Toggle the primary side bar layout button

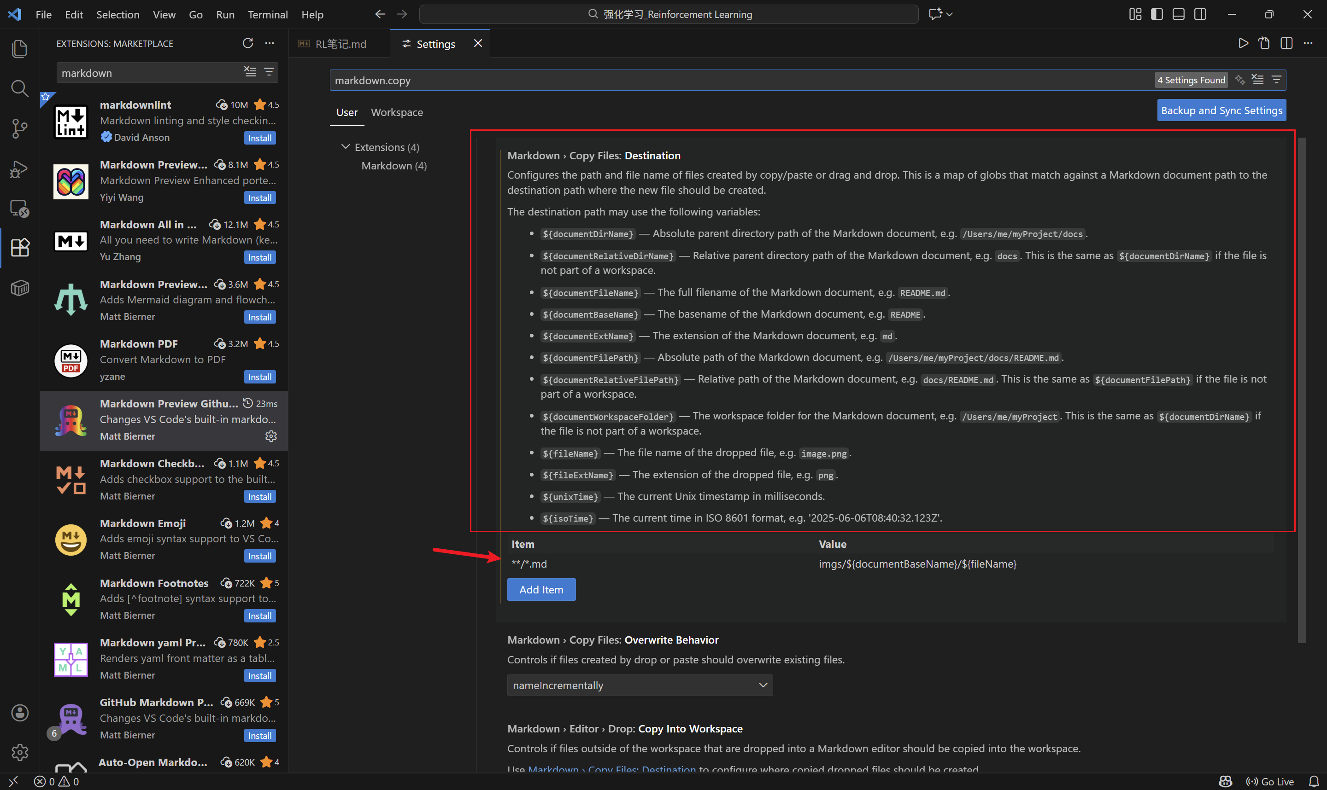[1157, 14]
